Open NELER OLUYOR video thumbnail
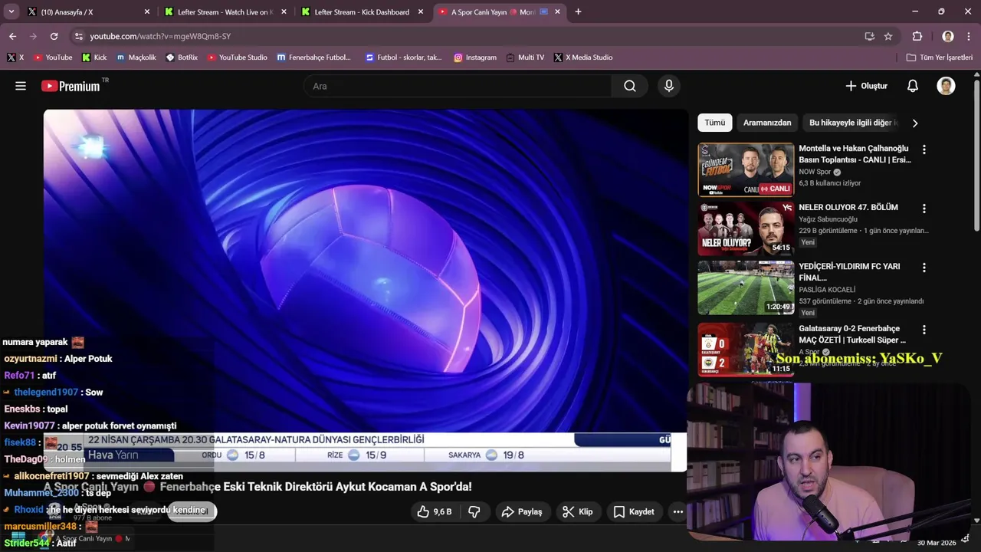 (x=746, y=228)
